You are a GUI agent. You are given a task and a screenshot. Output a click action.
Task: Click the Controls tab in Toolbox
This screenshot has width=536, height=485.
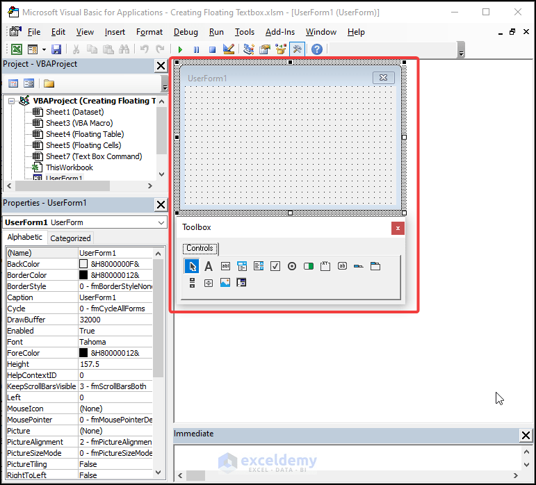(200, 248)
